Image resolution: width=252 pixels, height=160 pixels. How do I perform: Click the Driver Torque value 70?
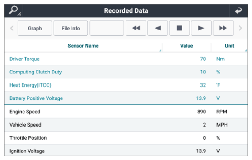click(x=203, y=59)
